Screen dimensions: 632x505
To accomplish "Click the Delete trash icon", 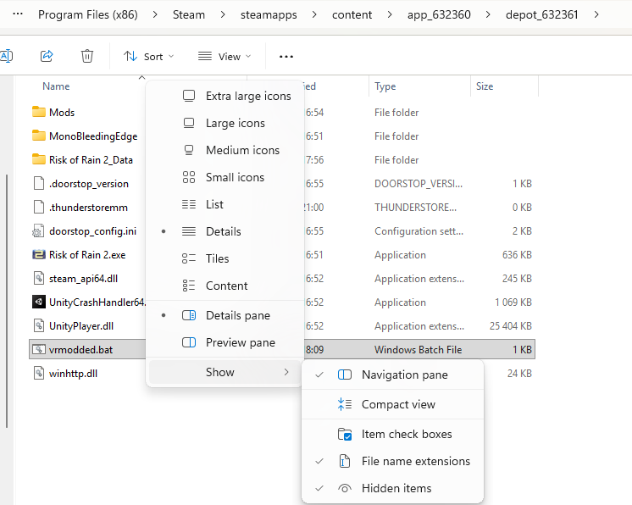I will coord(87,56).
